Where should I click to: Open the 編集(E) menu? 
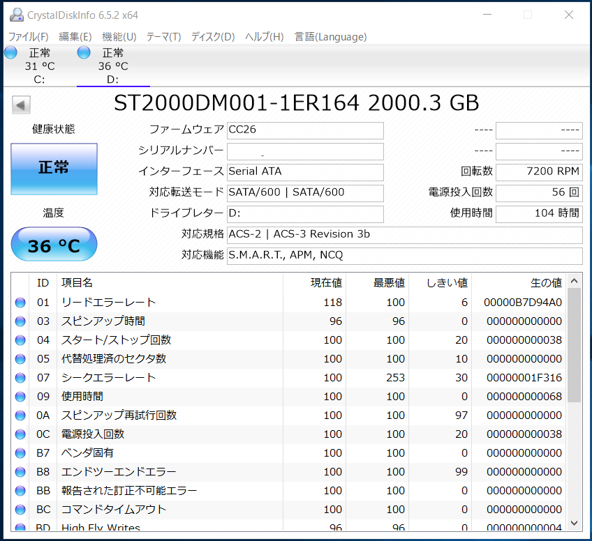(x=75, y=36)
